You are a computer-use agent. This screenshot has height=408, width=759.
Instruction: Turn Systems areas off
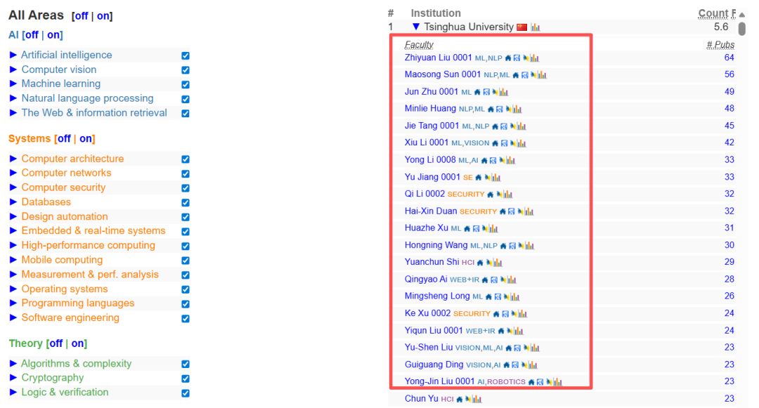(64, 139)
